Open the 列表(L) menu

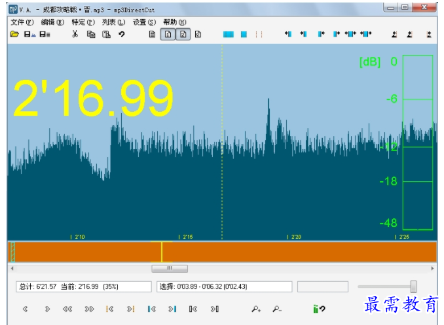pyautogui.click(x=113, y=22)
